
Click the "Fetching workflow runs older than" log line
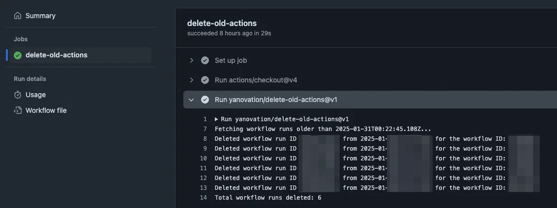point(322,129)
